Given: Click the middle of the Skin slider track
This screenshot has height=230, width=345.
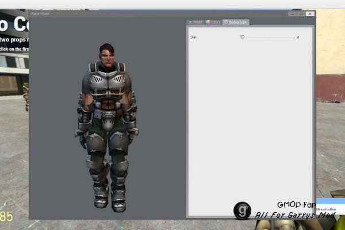Looking at the screenshot, I should [x=268, y=37].
